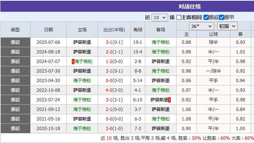Click the 让球 sub-header
The height and width of the screenshot is (143, 254).
coord(213,34)
